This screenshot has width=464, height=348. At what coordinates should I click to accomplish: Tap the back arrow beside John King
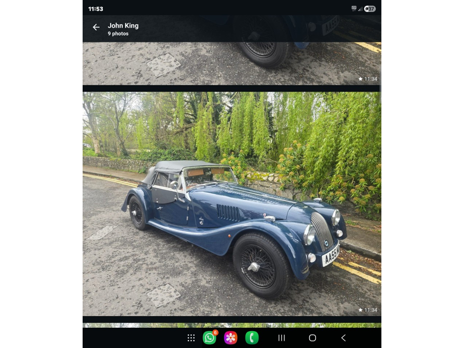[x=96, y=27]
